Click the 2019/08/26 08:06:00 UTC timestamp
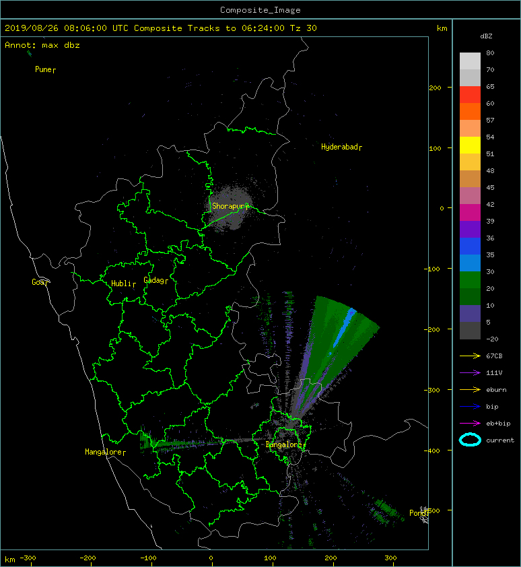521x567 pixels. tap(67, 28)
